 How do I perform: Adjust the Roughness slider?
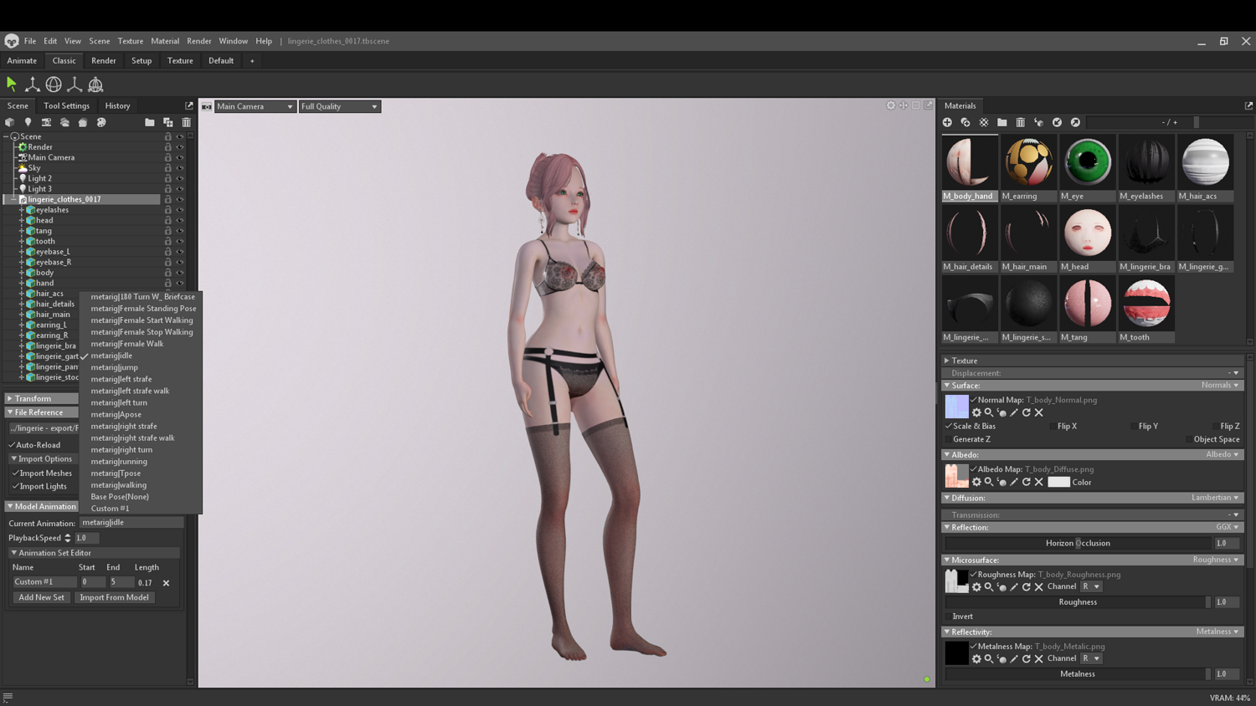tap(1078, 602)
